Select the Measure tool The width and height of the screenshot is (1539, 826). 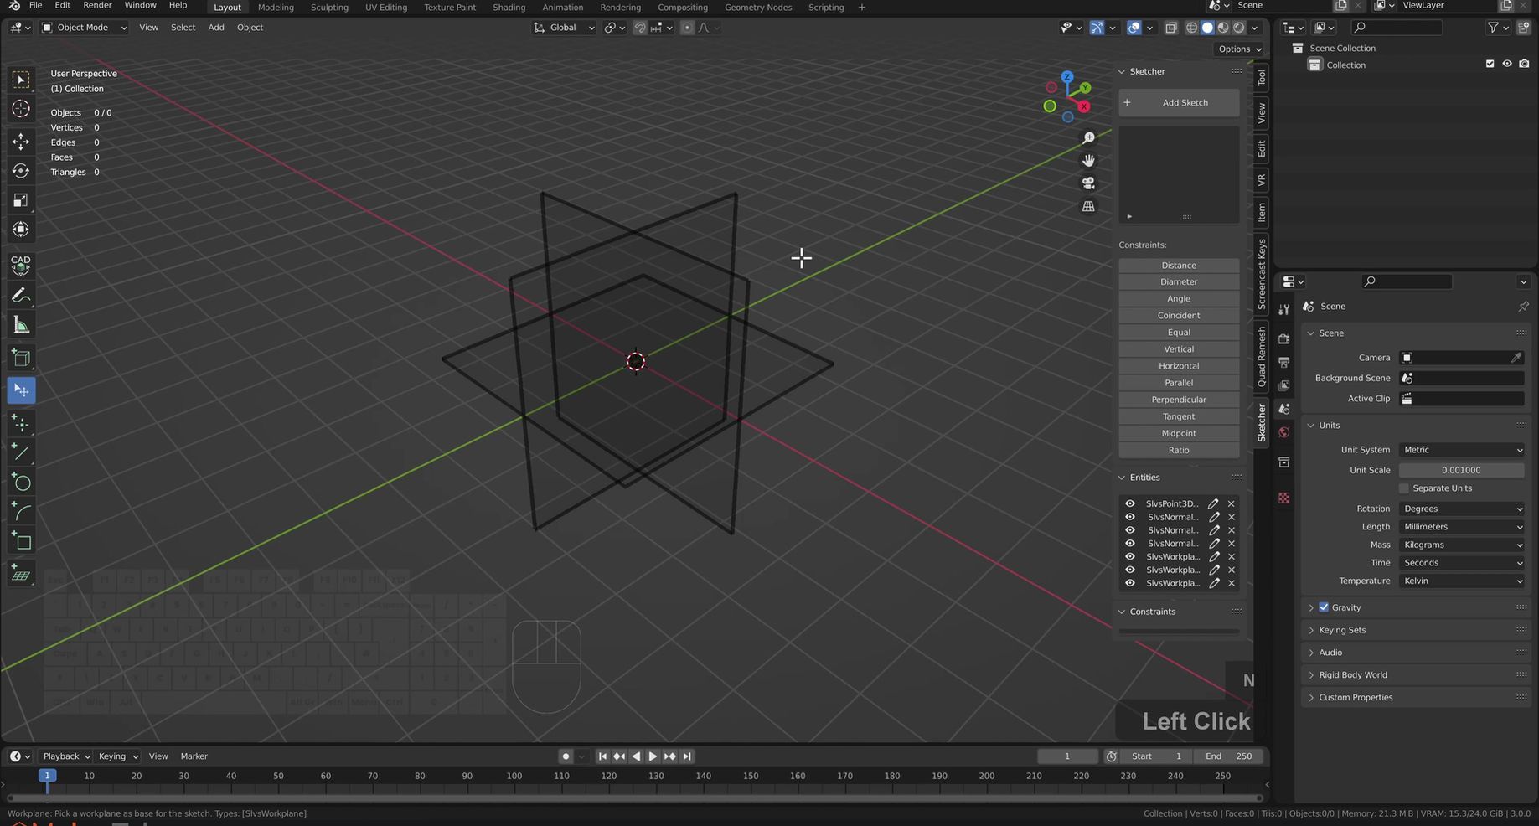click(x=21, y=325)
